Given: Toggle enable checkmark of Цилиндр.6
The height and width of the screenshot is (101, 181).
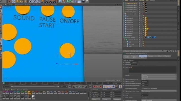Looking at the screenshot, I should pos(142,22).
